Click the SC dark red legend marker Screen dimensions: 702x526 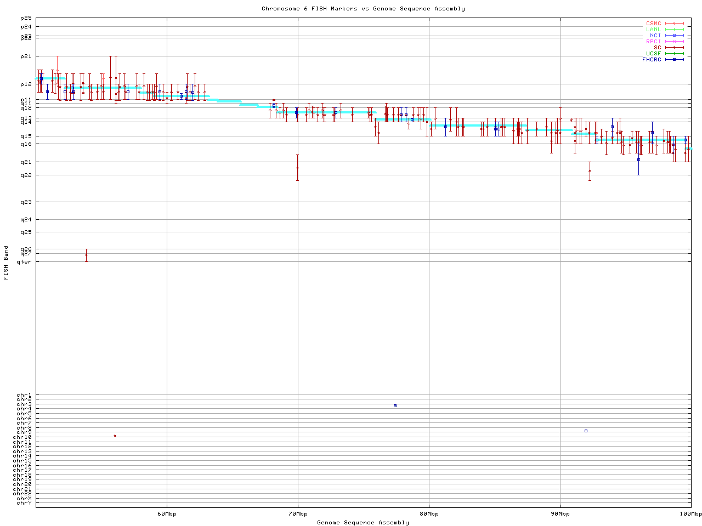(674, 48)
